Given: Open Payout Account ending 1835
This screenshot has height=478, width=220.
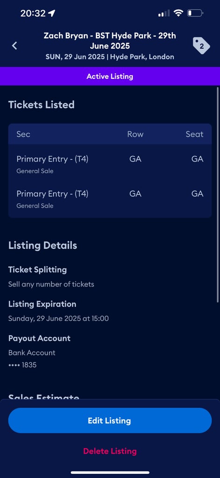Looking at the screenshot, I should tap(40, 351).
